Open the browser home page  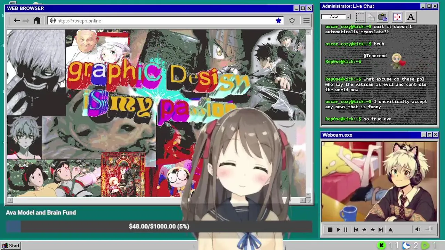tap(37, 20)
